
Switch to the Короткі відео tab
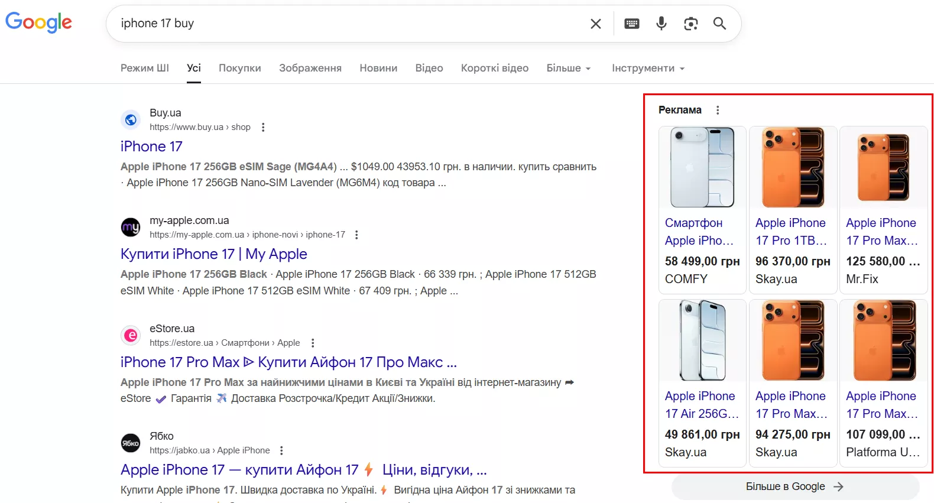(x=495, y=68)
